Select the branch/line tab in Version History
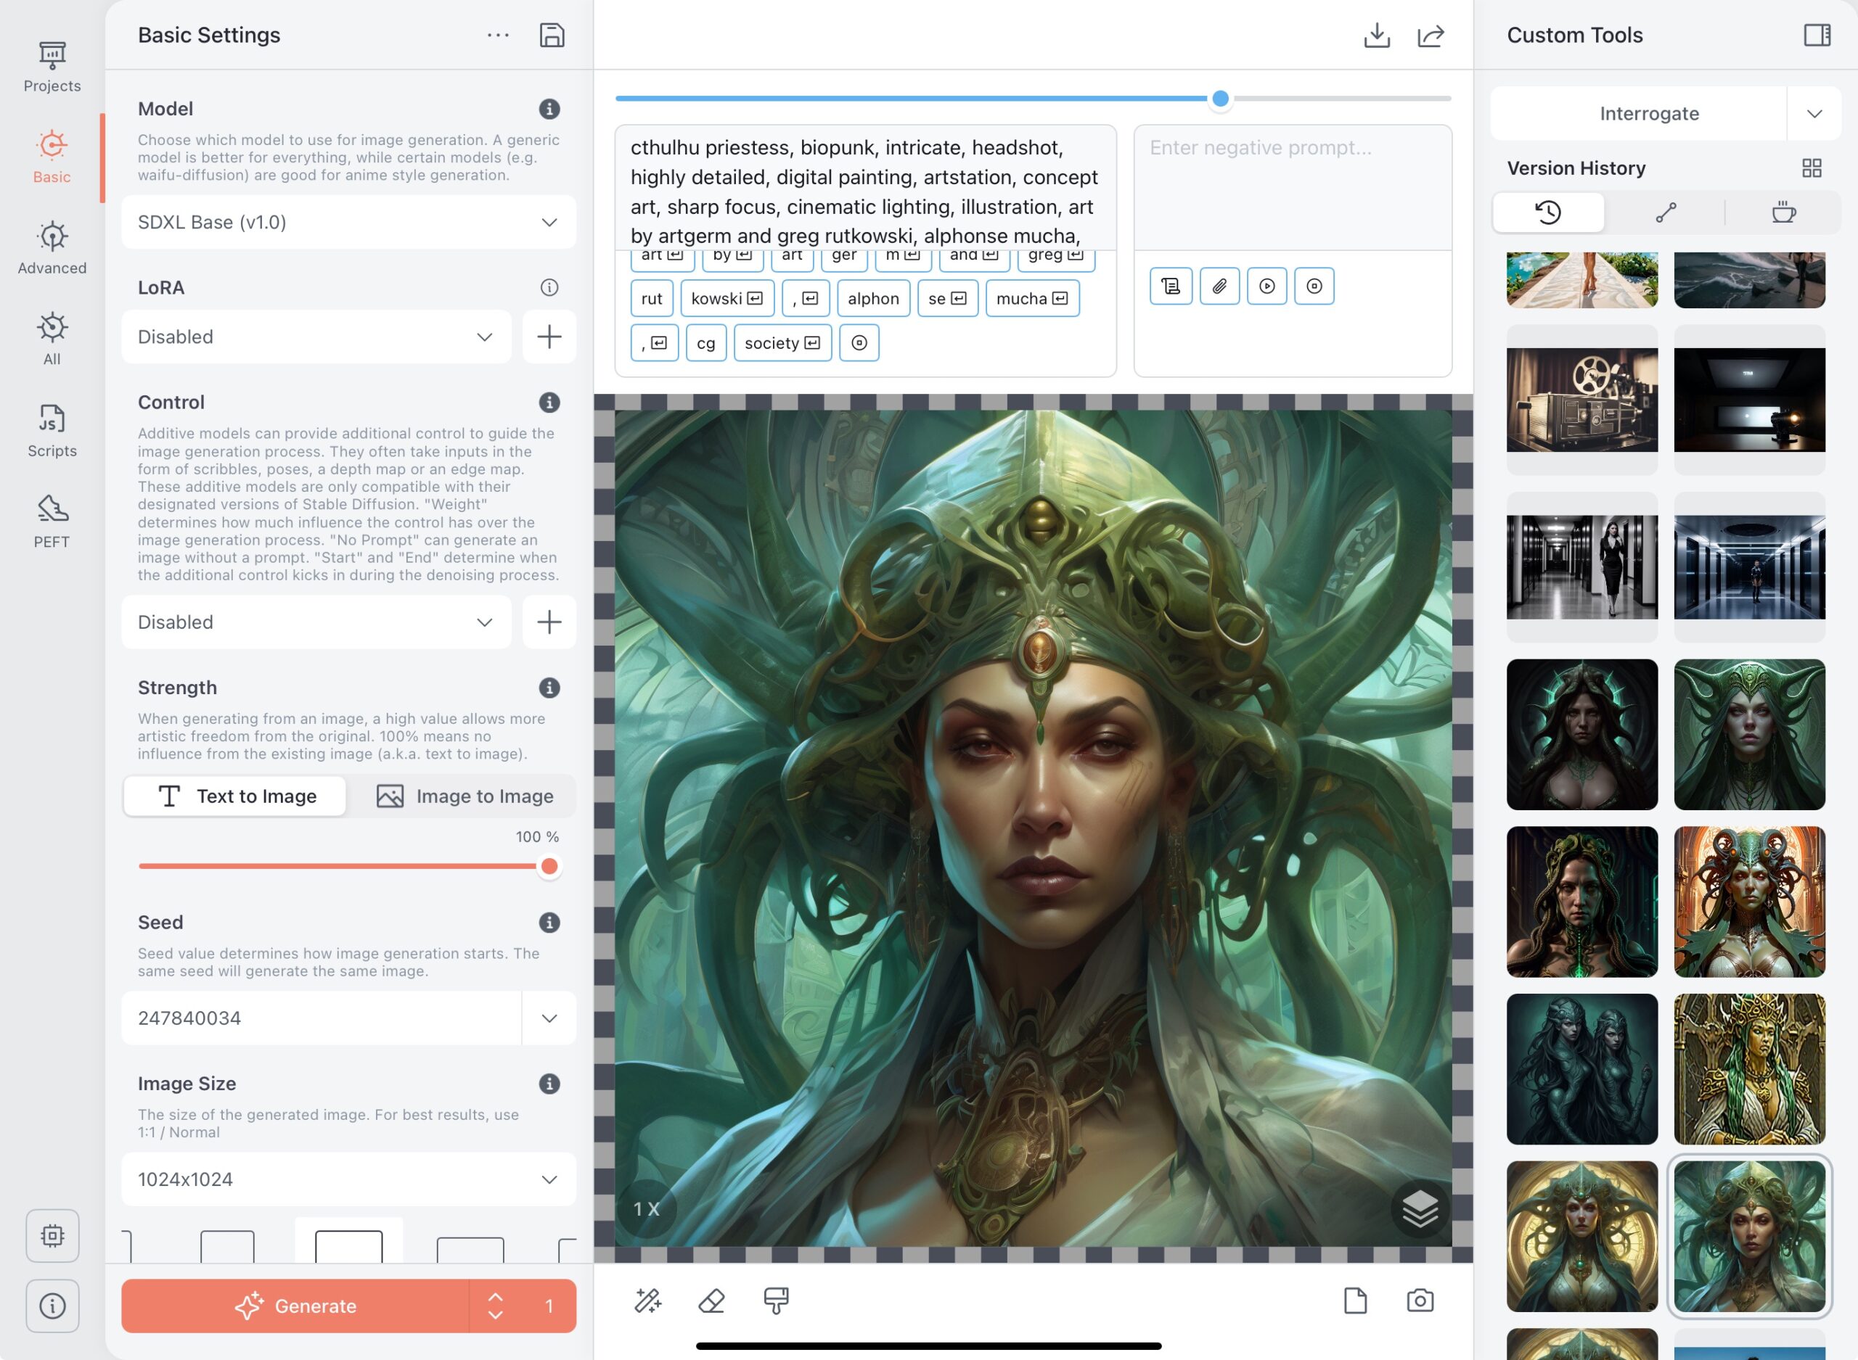The height and width of the screenshot is (1360, 1858). click(1666, 213)
